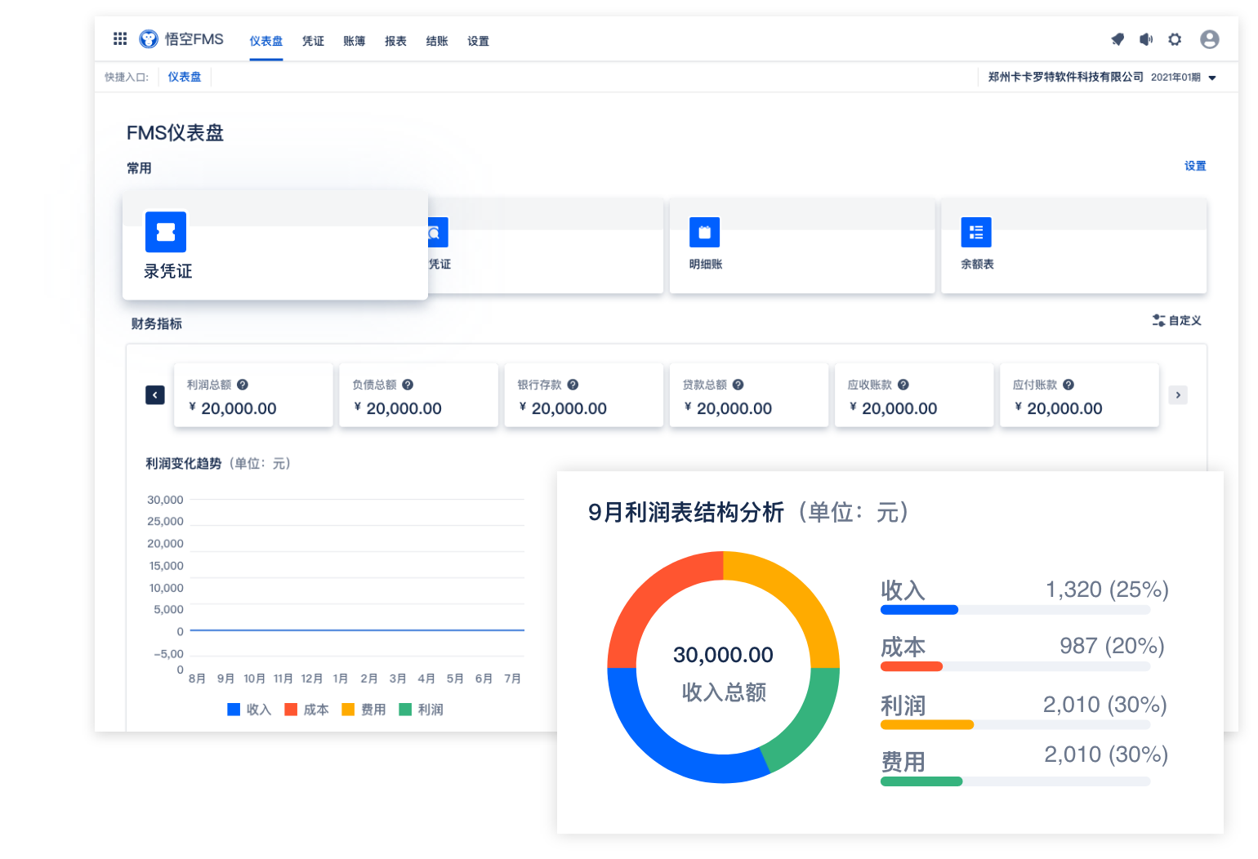Viewport: 1258px width, 859px height.
Task: Open the 录凭证 shortcut card
Action: 275,246
